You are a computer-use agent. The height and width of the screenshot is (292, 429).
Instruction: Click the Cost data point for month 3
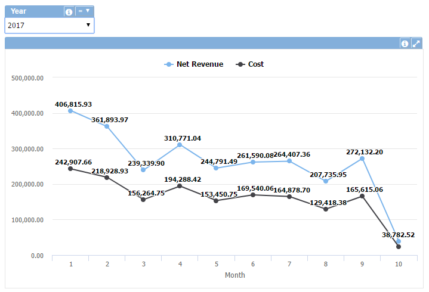(x=143, y=200)
